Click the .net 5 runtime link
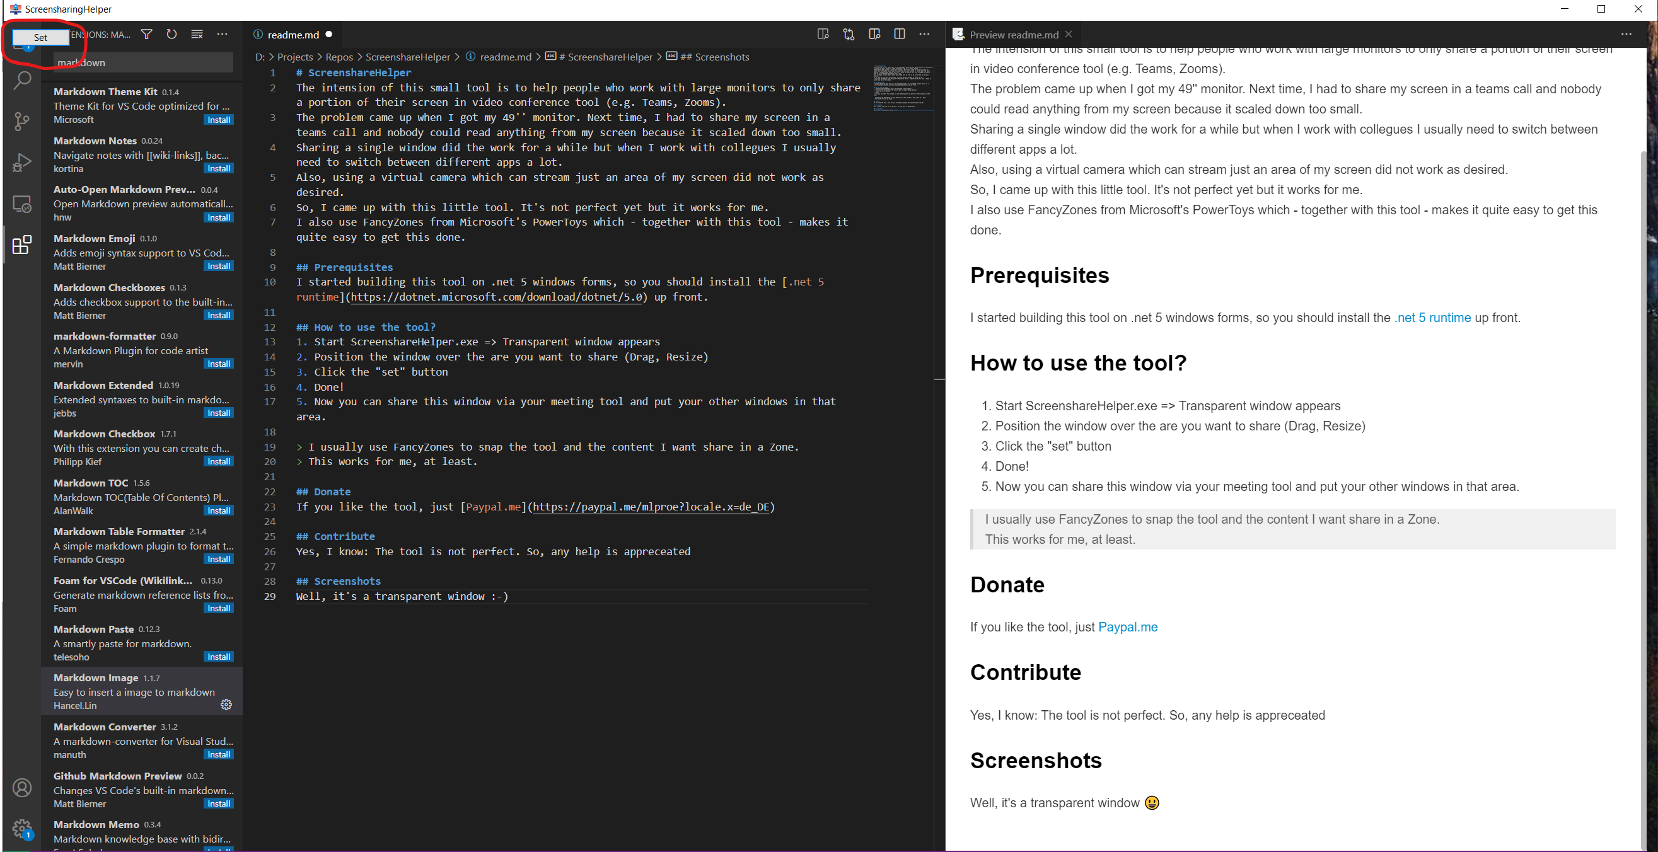Screen dimensions: 1658x852 click(x=1432, y=317)
